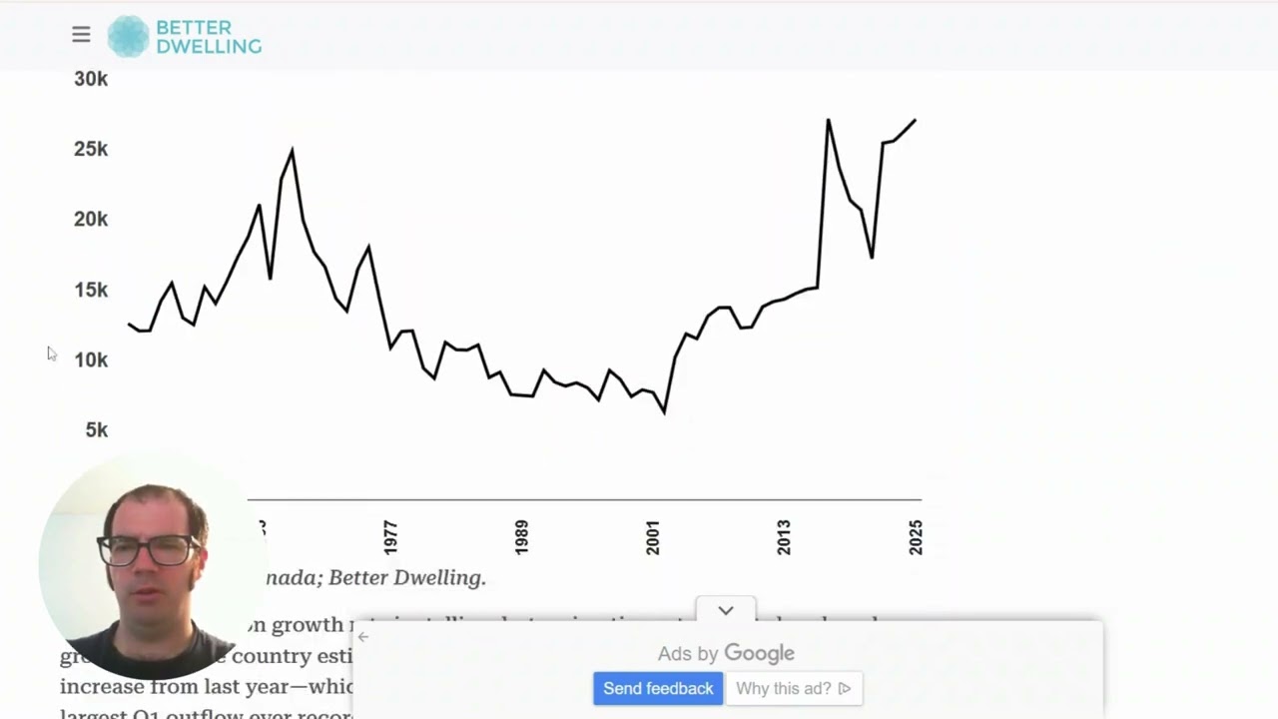The height and width of the screenshot is (719, 1278).
Task: Click the 1977 x-axis label
Action: click(x=390, y=537)
